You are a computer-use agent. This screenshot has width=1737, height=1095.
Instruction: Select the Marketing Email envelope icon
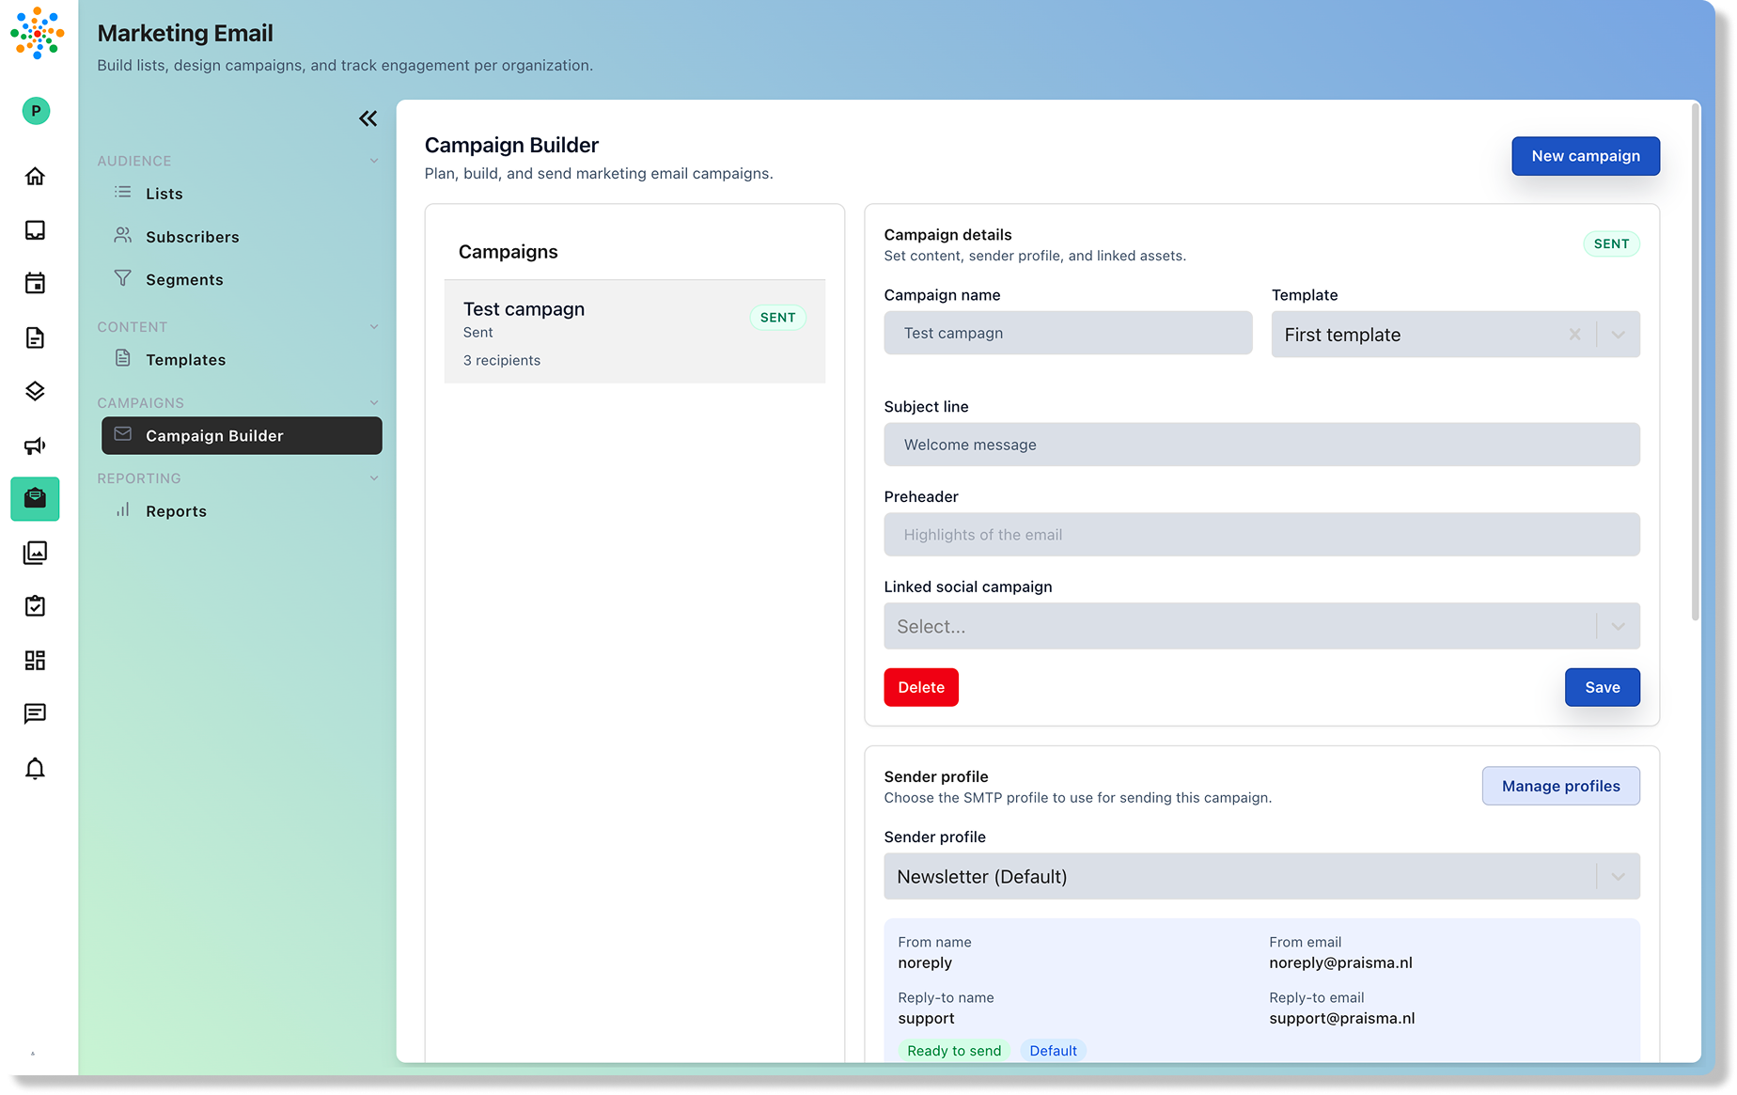tap(35, 499)
